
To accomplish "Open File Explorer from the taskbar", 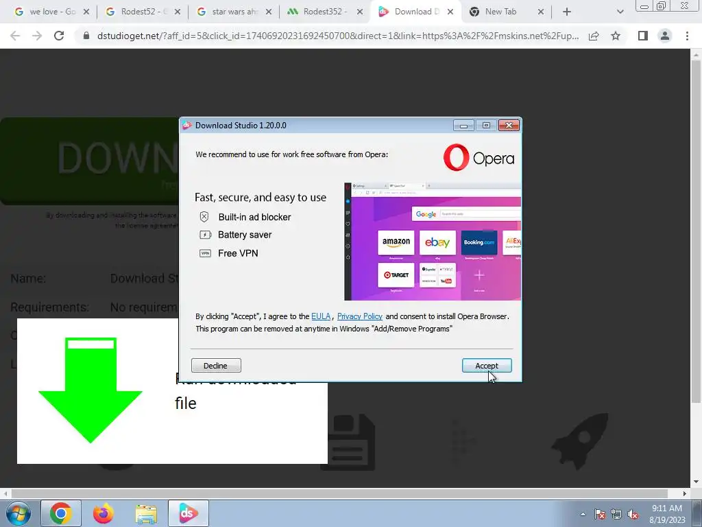I will [x=146, y=513].
